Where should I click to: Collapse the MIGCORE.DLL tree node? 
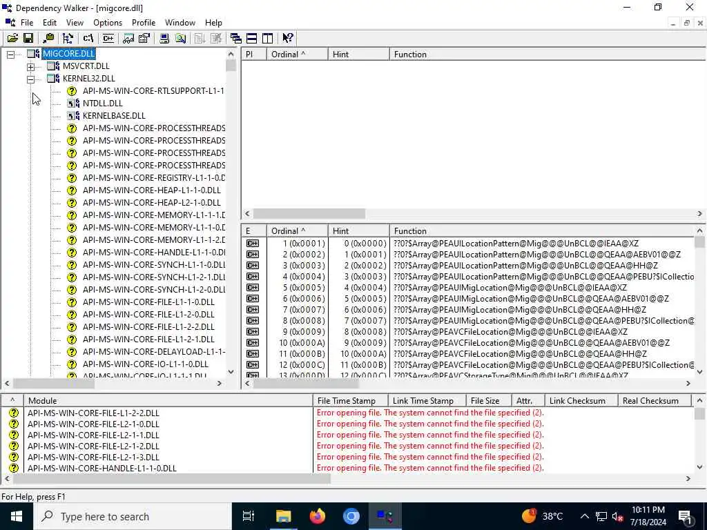10,54
